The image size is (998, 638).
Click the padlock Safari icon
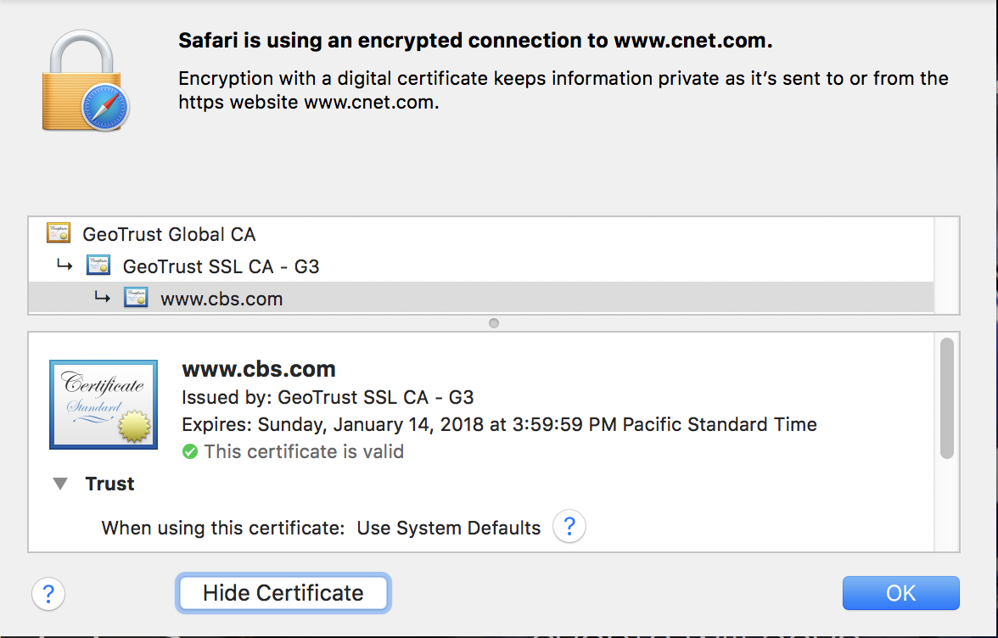pyautogui.click(x=85, y=82)
